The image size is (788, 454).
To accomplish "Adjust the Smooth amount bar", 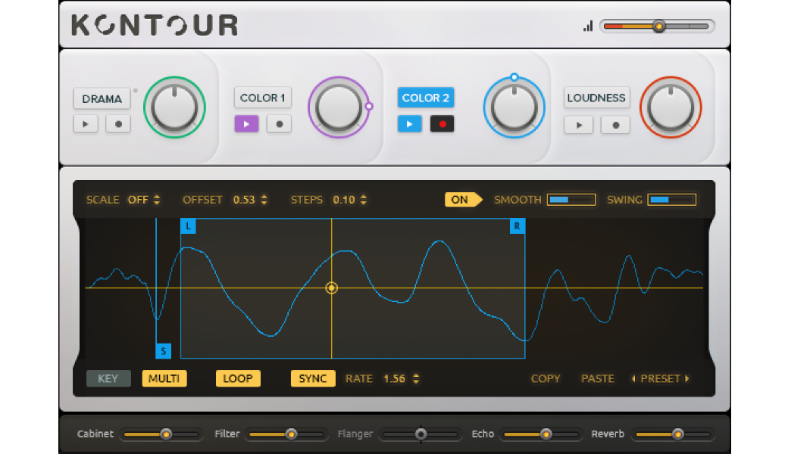I will pyautogui.click(x=571, y=200).
